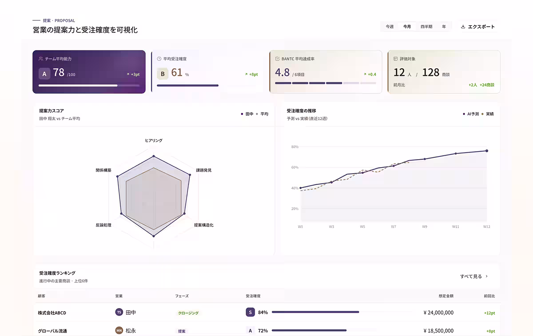Screen dimensions: 533x336
Task: Click the clock icon beside 平均受注確度
Action: [x=159, y=59]
